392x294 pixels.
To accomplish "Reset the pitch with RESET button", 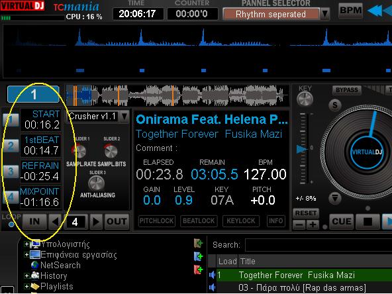I will (x=306, y=213).
